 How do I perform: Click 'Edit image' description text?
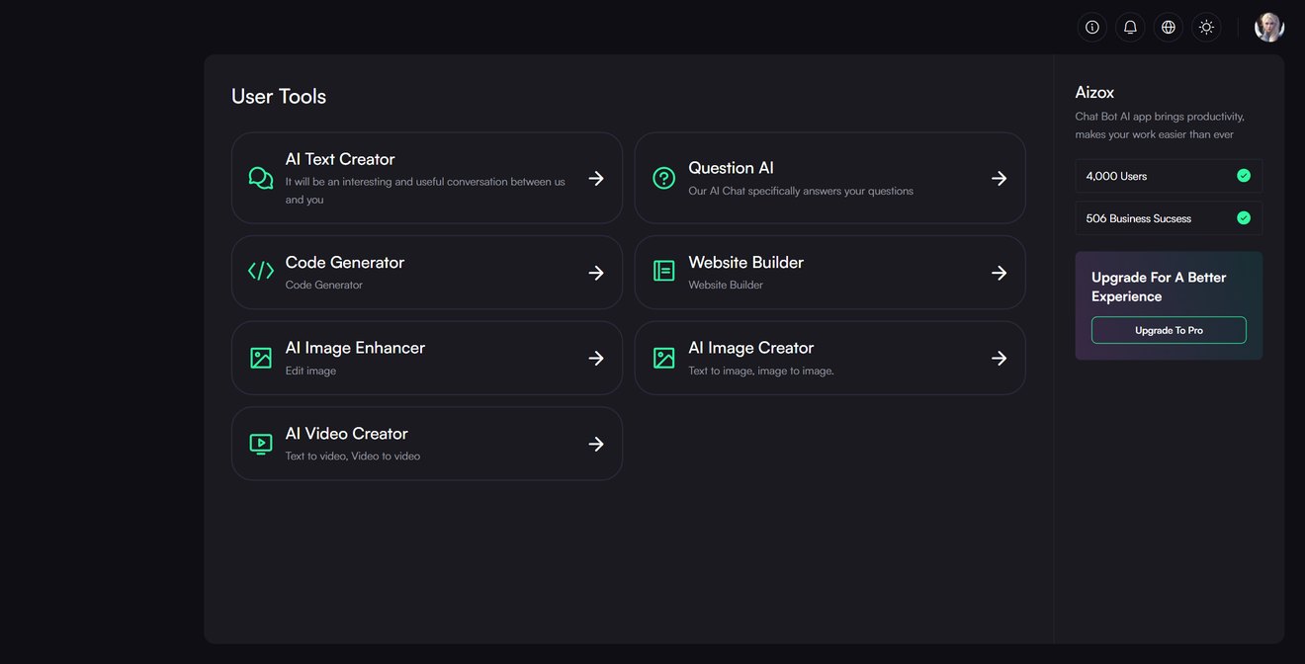pyautogui.click(x=310, y=371)
